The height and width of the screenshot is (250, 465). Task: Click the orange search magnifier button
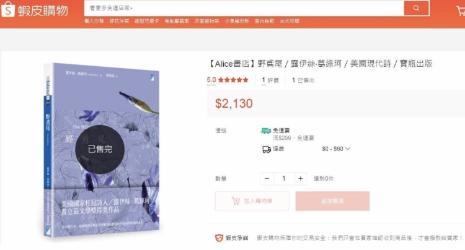417,8
